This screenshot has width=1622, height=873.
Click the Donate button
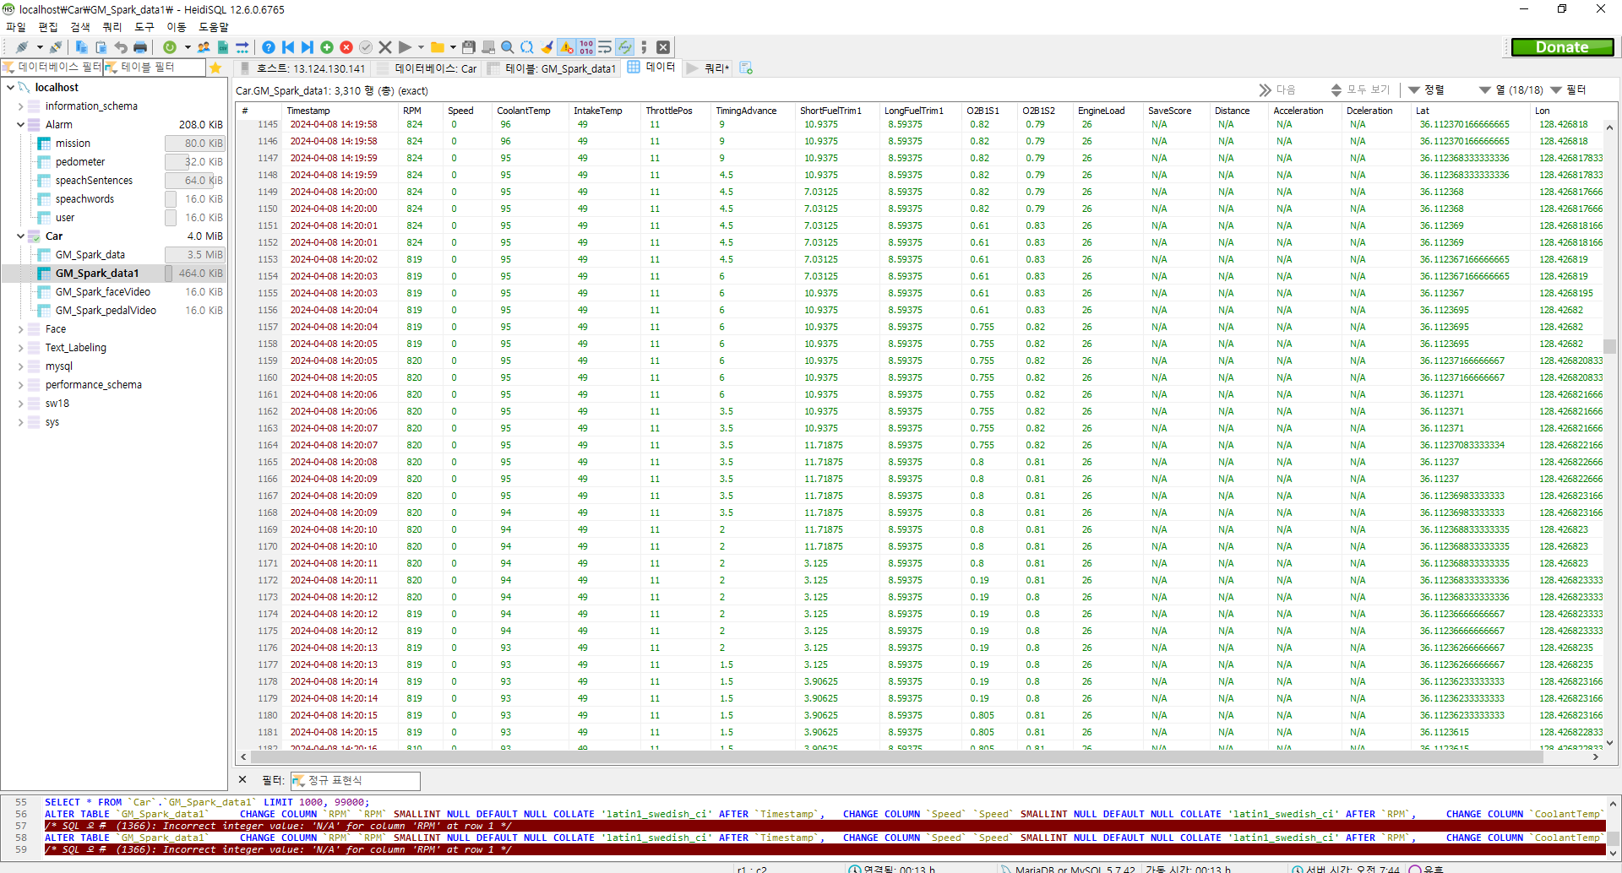pos(1562,47)
